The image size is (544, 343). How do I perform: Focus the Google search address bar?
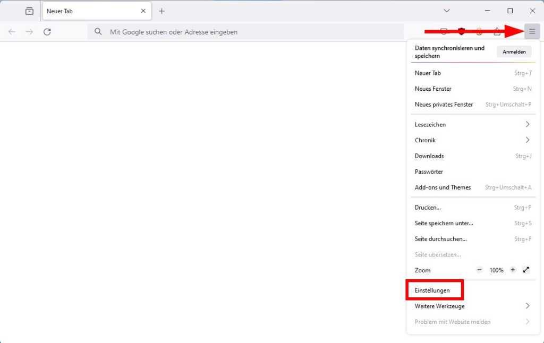pyautogui.click(x=244, y=32)
